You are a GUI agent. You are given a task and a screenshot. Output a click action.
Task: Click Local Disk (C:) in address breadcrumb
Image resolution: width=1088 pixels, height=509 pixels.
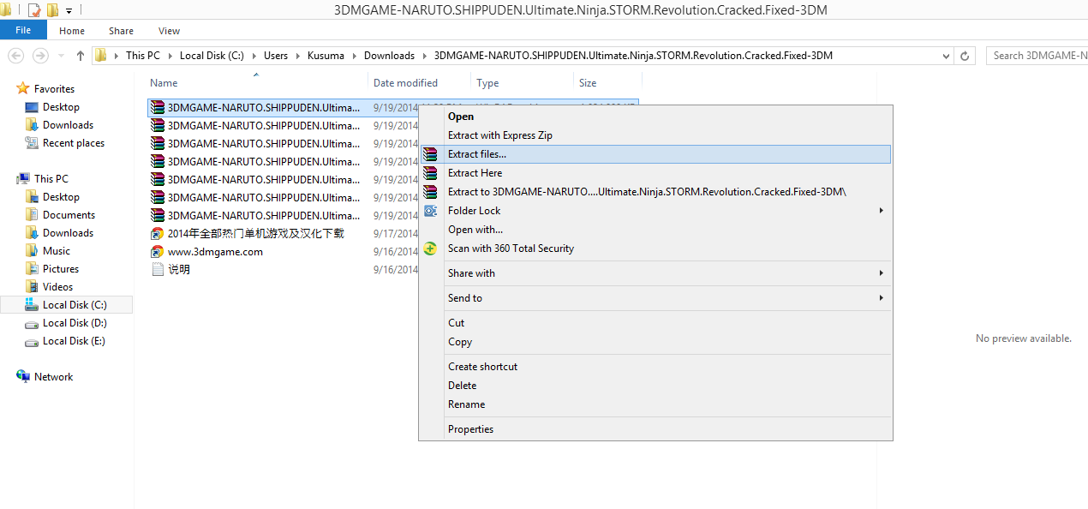pos(212,56)
